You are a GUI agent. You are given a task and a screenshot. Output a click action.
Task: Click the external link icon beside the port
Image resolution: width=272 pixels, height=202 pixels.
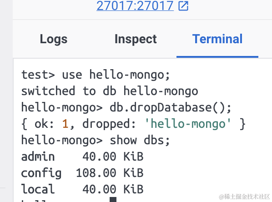[183, 6]
